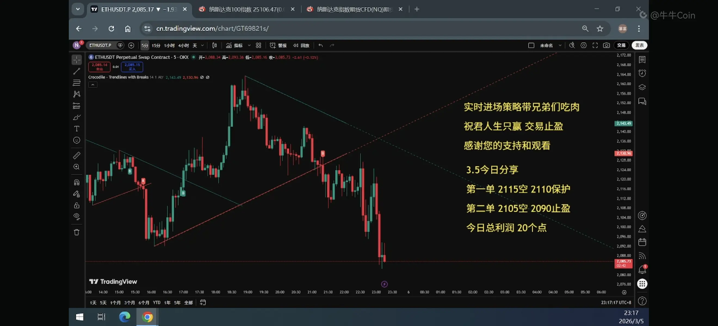Open Microsoft Edge from the taskbar
The image size is (718, 326).
pos(124,317)
